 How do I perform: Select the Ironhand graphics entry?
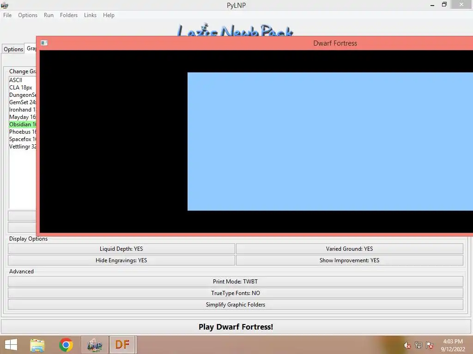23,110
